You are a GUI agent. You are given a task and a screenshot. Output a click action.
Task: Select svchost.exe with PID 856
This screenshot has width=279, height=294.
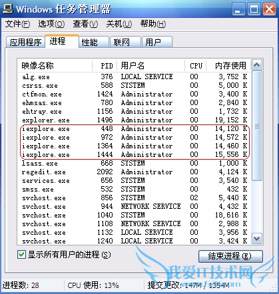pos(135,198)
